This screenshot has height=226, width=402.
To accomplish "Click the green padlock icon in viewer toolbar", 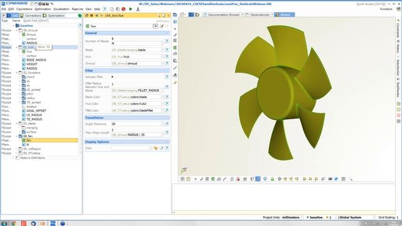I will [272, 179].
